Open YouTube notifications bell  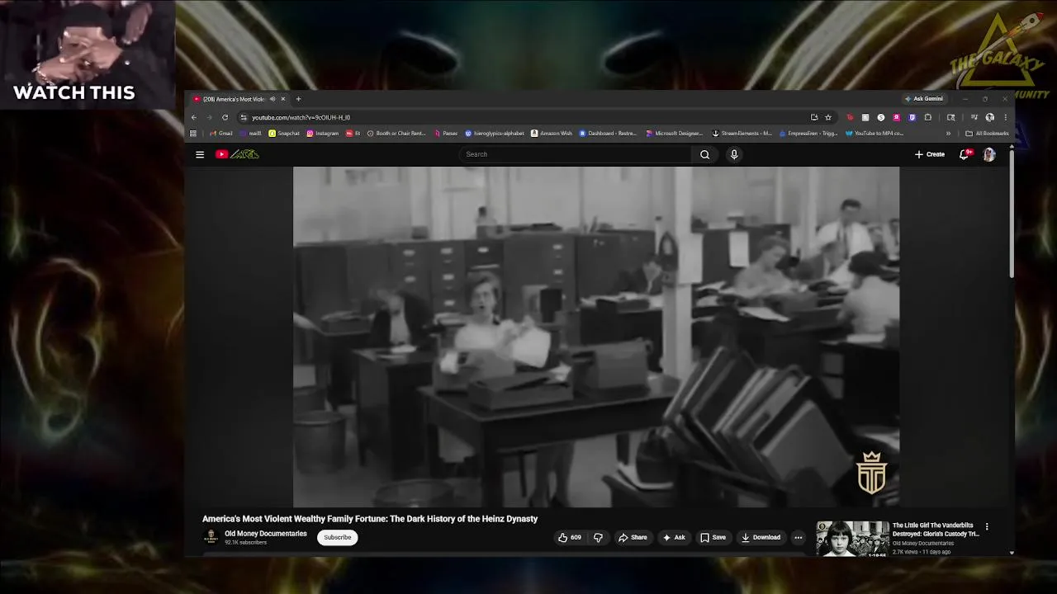click(x=964, y=154)
